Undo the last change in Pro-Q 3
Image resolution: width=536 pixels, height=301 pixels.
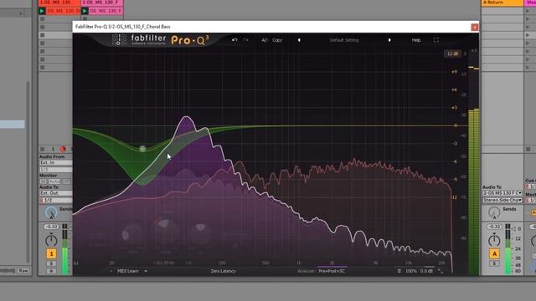(x=234, y=40)
